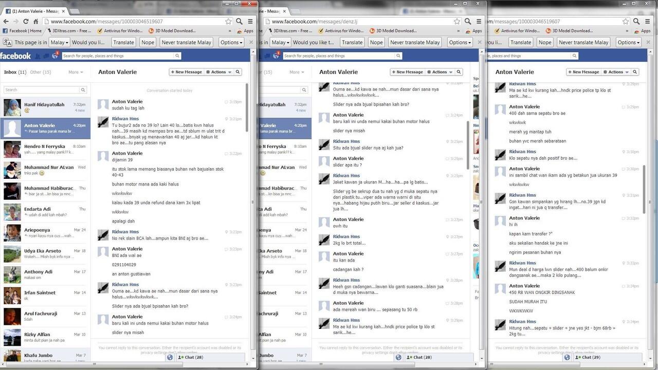Screen dimensions: 658x370
Task: Open messages icon in left window header
Action: click(46, 56)
